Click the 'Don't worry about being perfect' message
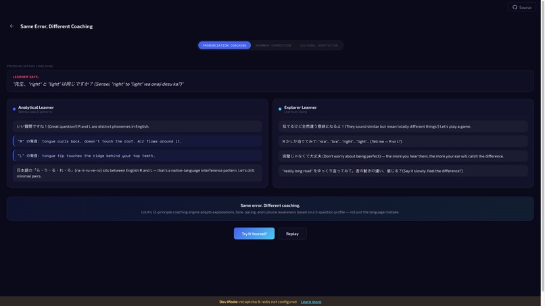The image size is (545, 306). 403,156
